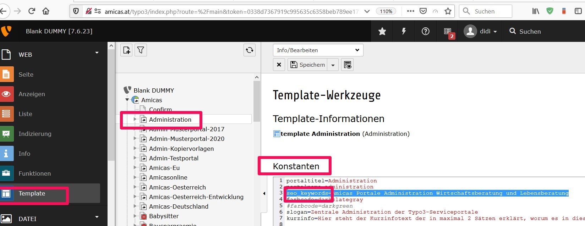
Task: Expand the Administration tree node
Action: tap(135, 119)
